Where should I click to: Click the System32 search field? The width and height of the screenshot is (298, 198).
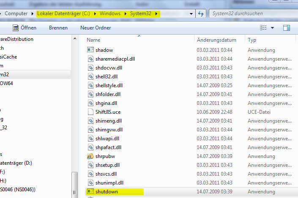coord(254,13)
